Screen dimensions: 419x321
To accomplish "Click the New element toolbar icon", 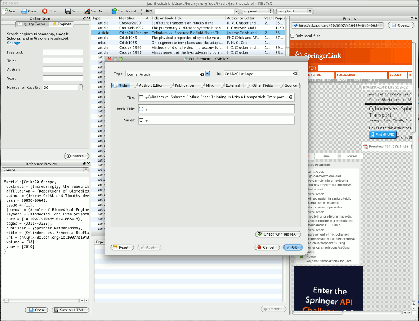I will click(114, 11).
